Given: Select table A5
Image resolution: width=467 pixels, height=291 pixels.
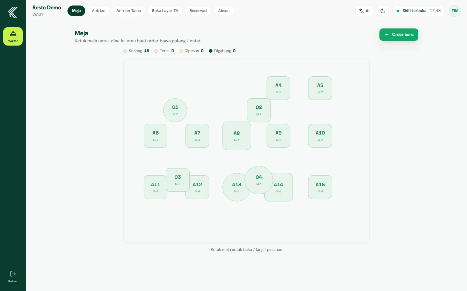Looking at the screenshot, I should 320,88.
